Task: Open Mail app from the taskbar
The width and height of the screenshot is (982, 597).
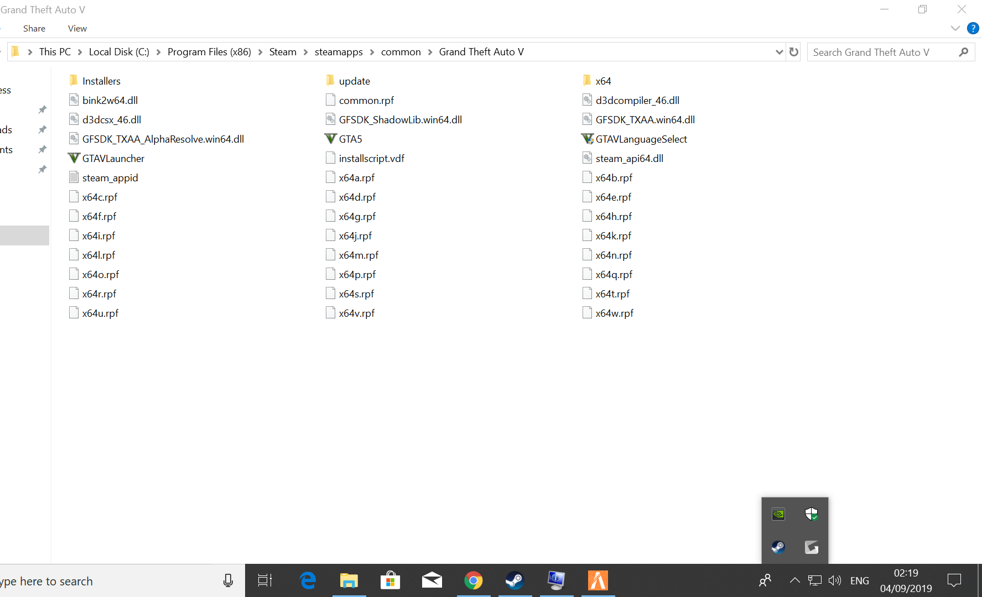Action: point(432,580)
